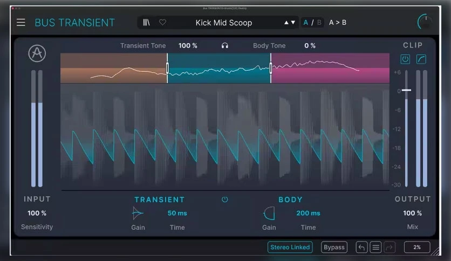
Task: Select the teal mid frequency band
Action: click(x=219, y=68)
